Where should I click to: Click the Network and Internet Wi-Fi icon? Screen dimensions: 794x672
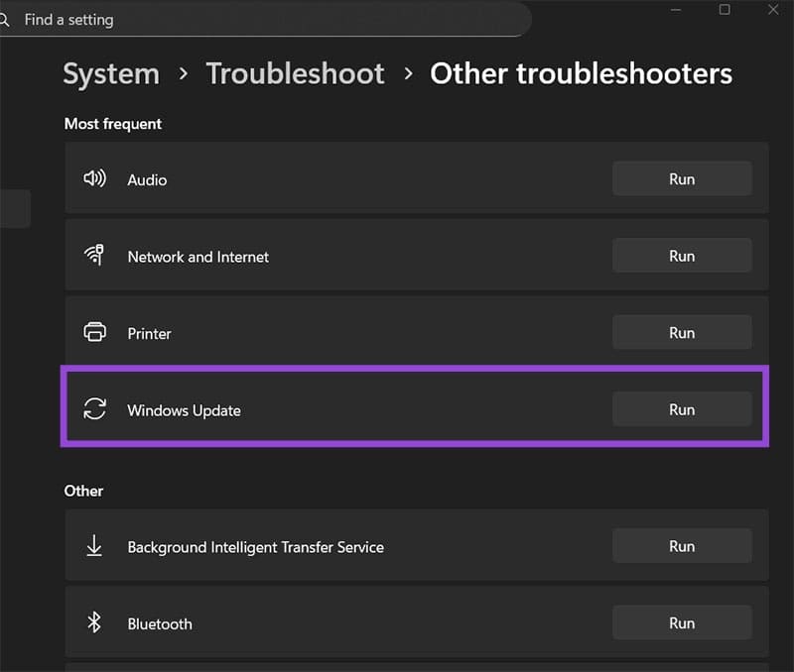coord(94,255)
